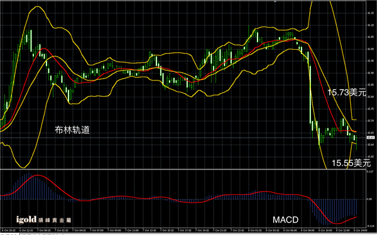The image size is (377, 235).
Task: Select the 15.55美元 annotation label
Action: tap(351, 163)
